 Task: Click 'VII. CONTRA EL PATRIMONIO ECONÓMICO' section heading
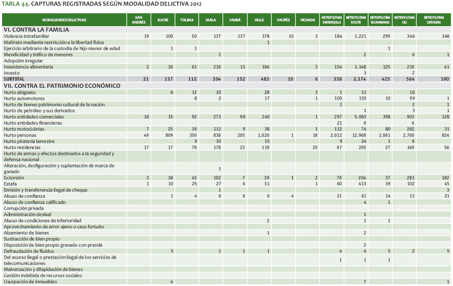[x=62, y=86]
